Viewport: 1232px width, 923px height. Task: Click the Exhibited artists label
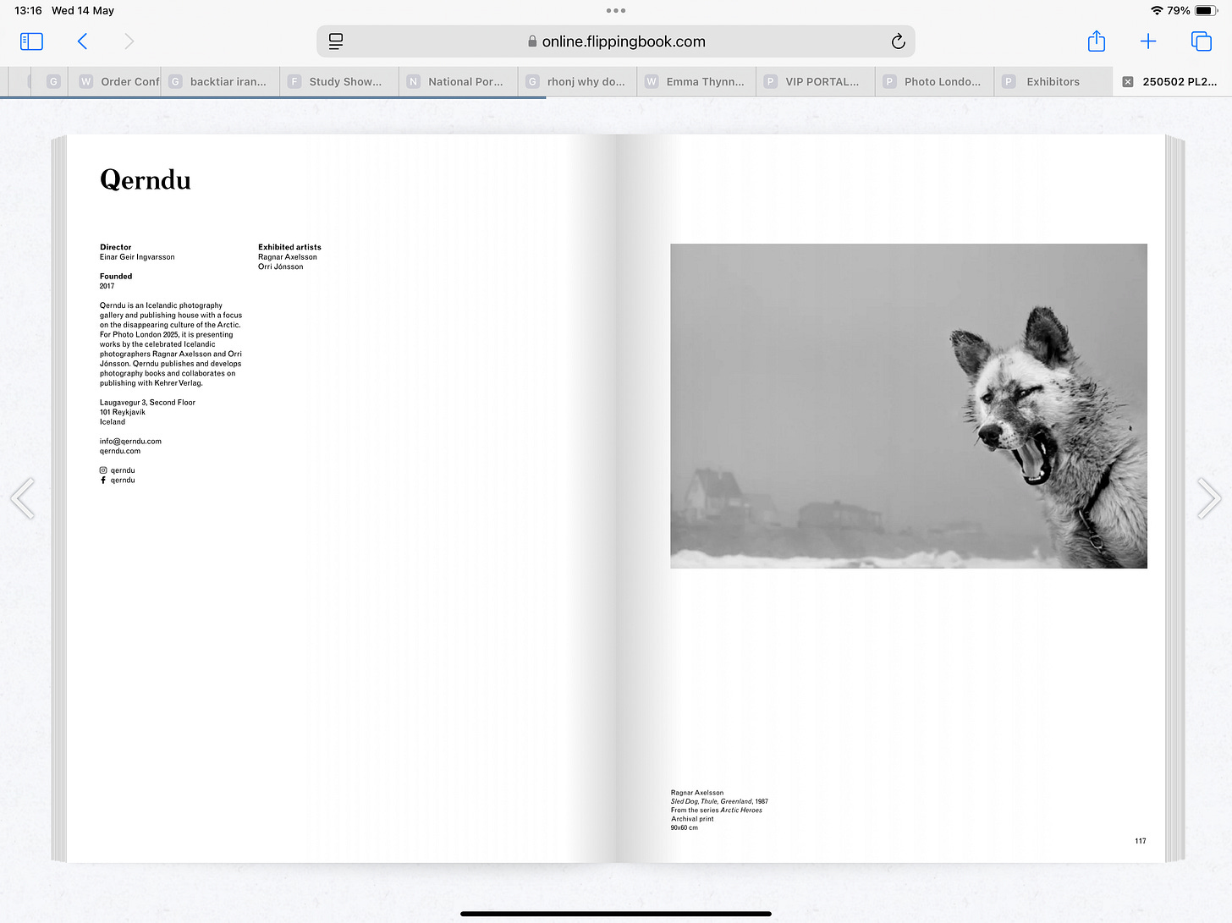coord(289,247)
